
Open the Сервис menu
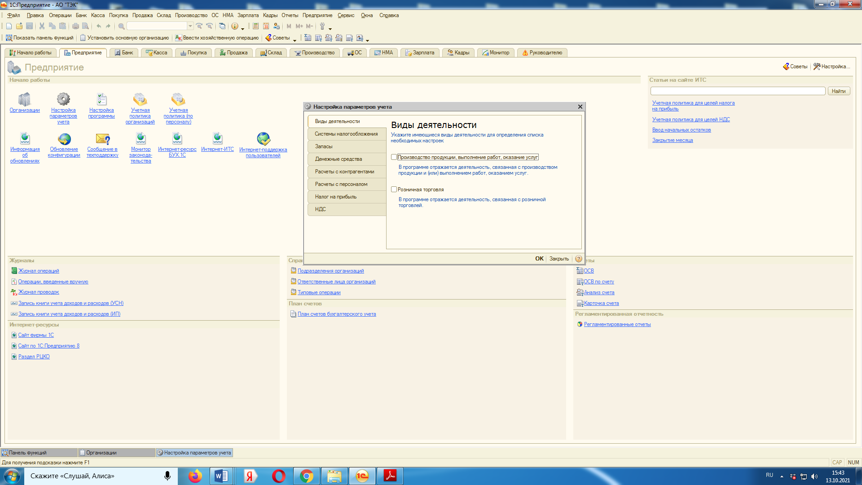click(x=346, y=15)
